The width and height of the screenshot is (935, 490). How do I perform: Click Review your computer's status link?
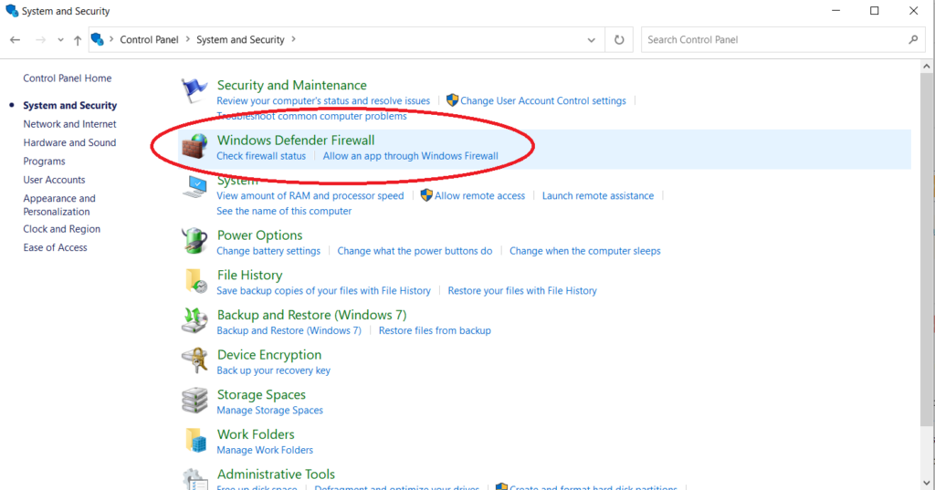(323, 100)
